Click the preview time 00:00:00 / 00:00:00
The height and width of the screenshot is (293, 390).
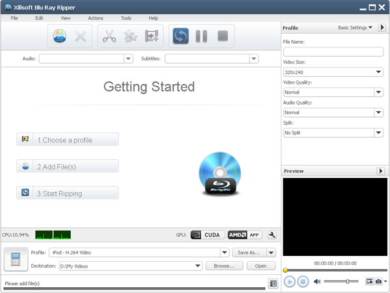[335, 263]
